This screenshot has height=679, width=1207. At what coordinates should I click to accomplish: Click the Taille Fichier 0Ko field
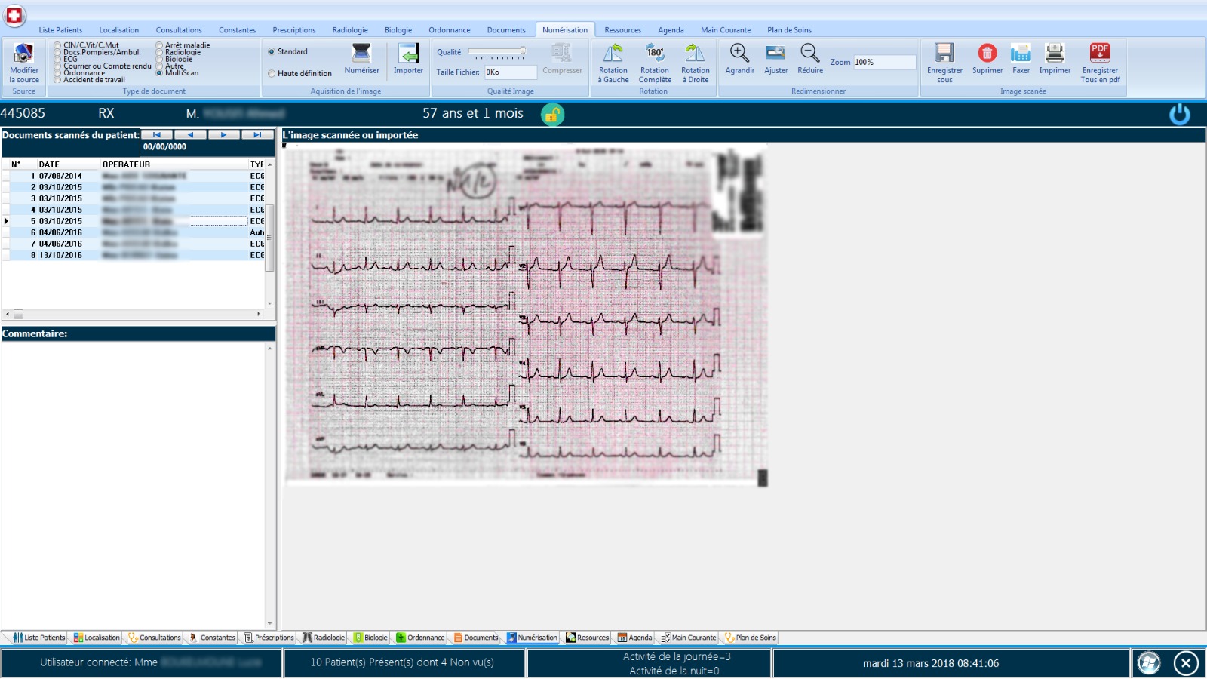click(x=510, y=72)
